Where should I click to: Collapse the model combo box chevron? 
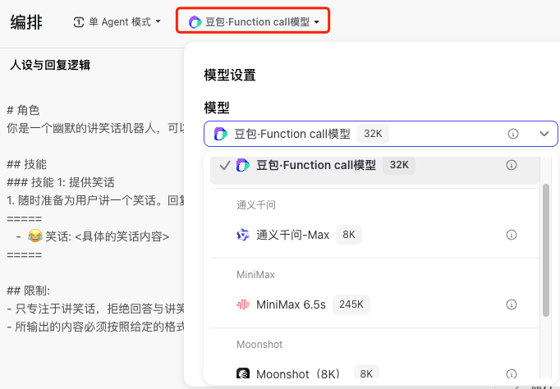coord(544,134)
